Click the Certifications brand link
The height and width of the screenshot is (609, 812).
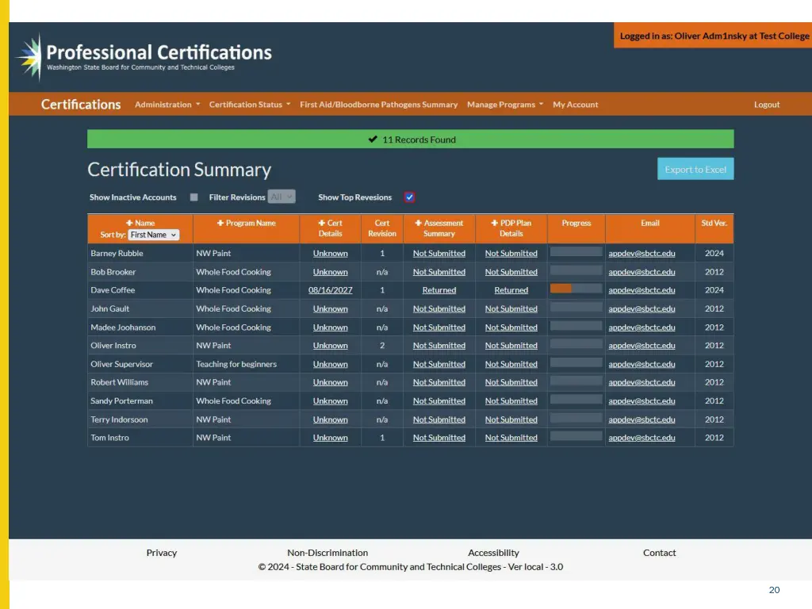(x=81, y=105)
